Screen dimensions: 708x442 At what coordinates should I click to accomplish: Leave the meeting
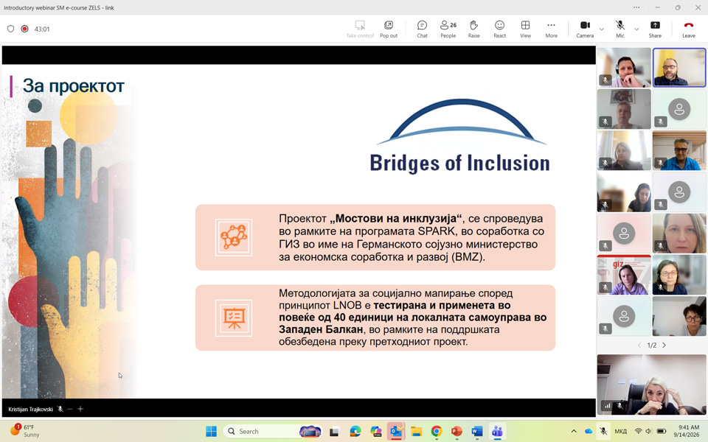(x=688, y=29)
